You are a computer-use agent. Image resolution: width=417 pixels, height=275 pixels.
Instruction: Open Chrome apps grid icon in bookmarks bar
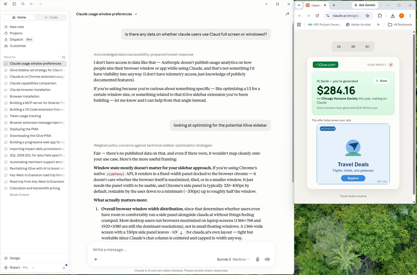pyautogui.click(x=299, y=24)
